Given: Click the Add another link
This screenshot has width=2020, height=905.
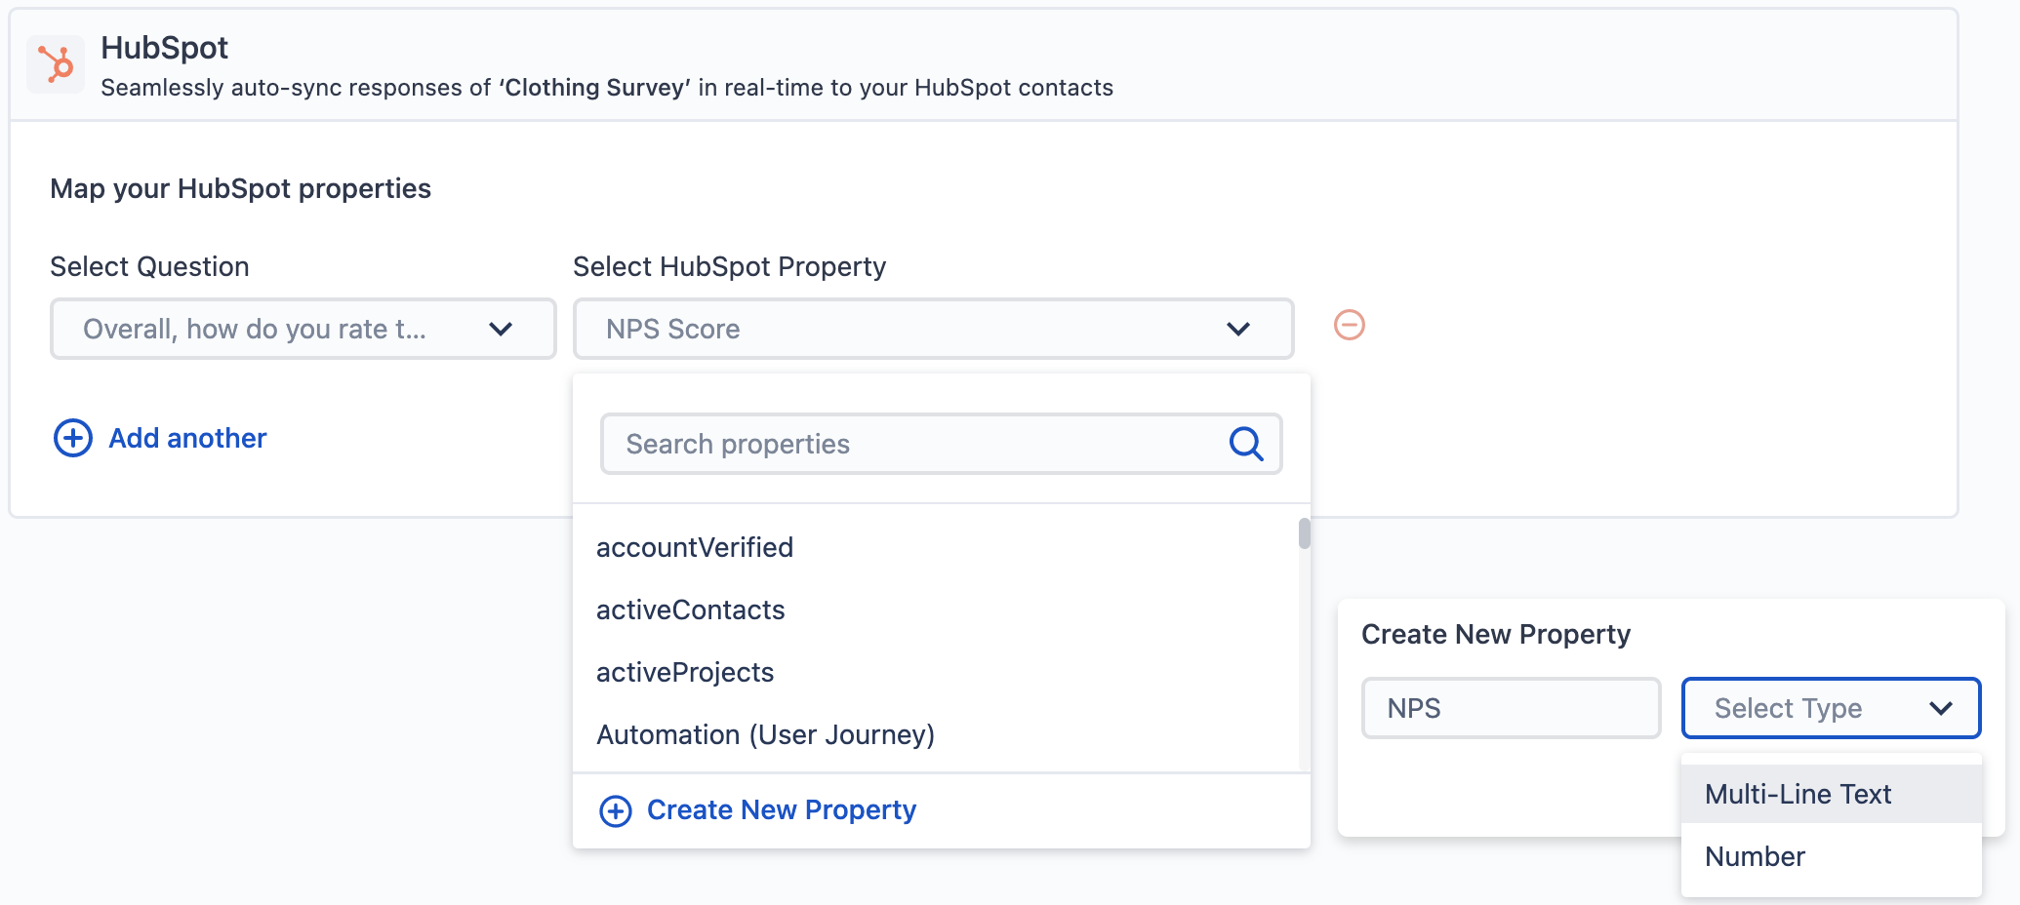Looking at the screenshot, I should tap(187, 438).
